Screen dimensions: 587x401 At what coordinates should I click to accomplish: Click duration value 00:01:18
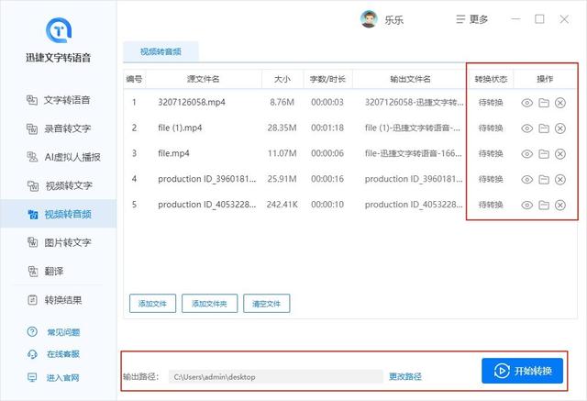(x=327, y=128)
